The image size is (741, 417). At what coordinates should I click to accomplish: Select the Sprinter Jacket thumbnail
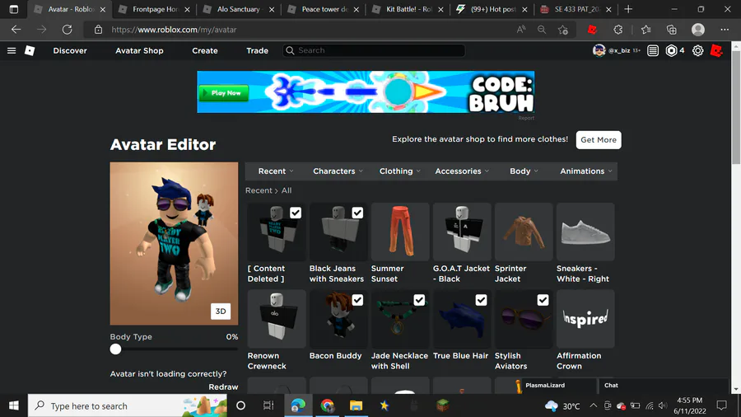point(524,232)
